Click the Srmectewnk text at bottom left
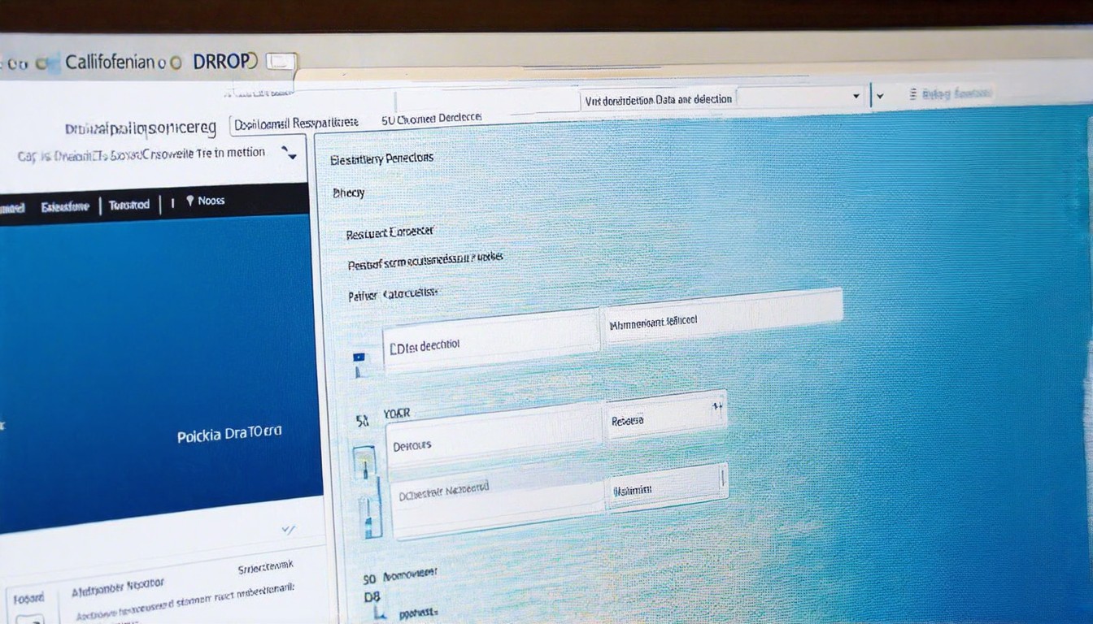This screenshot has height=624, width=1093. tap(266, 565)
